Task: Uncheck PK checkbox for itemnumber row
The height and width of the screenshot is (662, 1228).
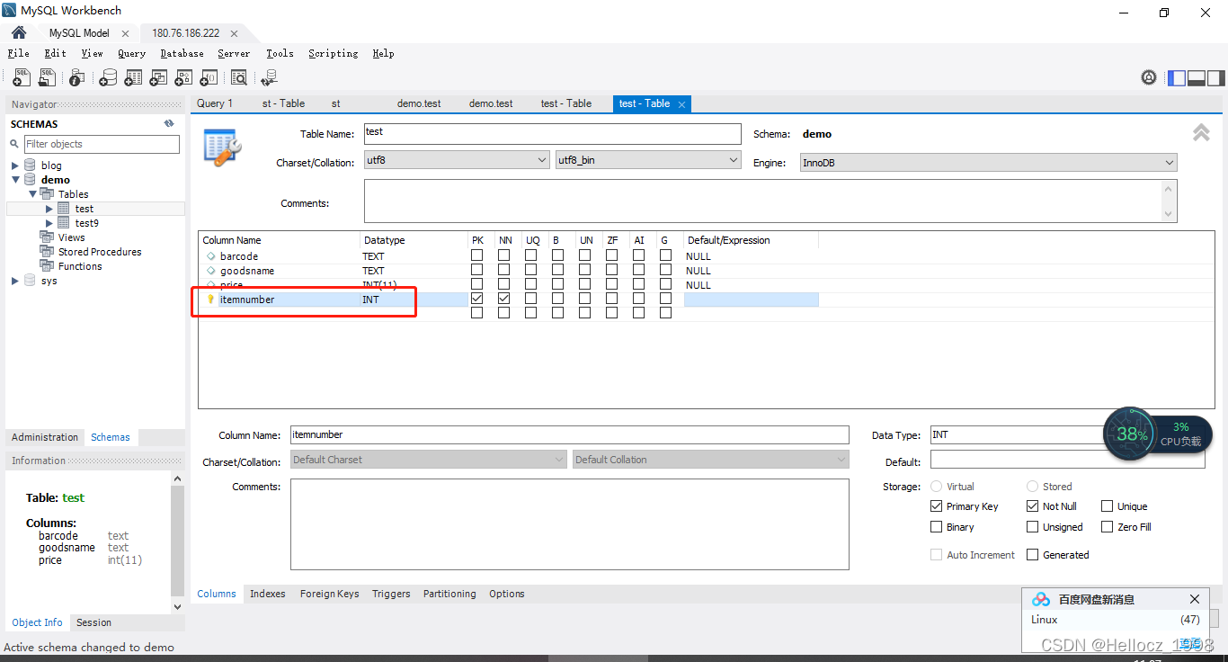Action: pos(476,299)
